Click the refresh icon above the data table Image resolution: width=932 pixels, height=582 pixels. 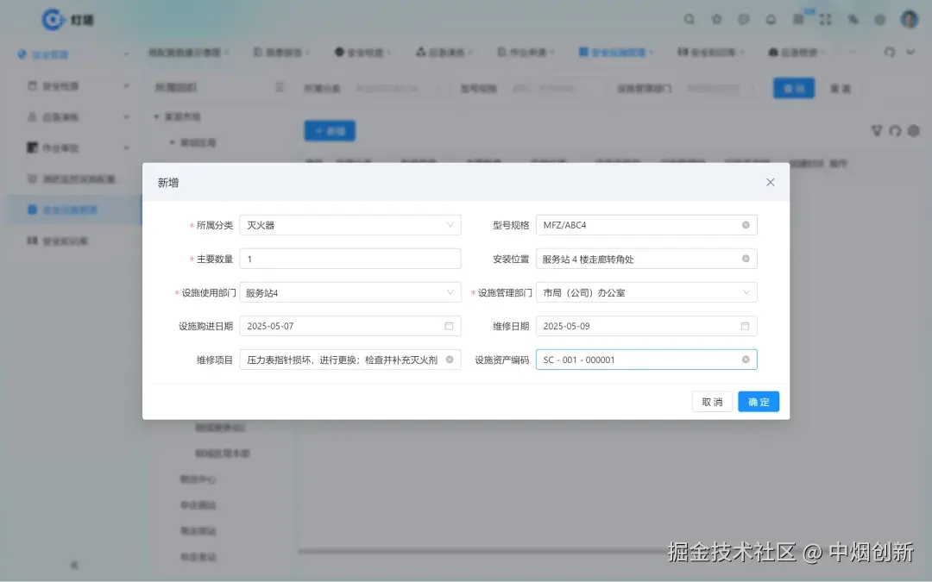(895, 131)
